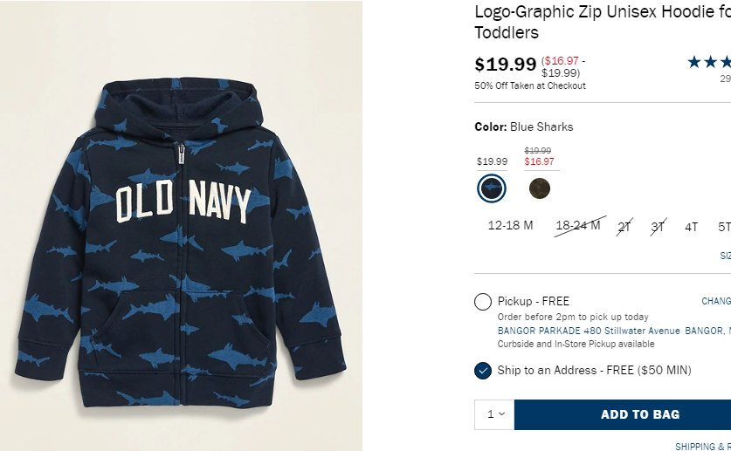The width and height of the screenshot is (731, 451).
Task: Select Ship to an Address option
Action: click(x=483, y=371)
